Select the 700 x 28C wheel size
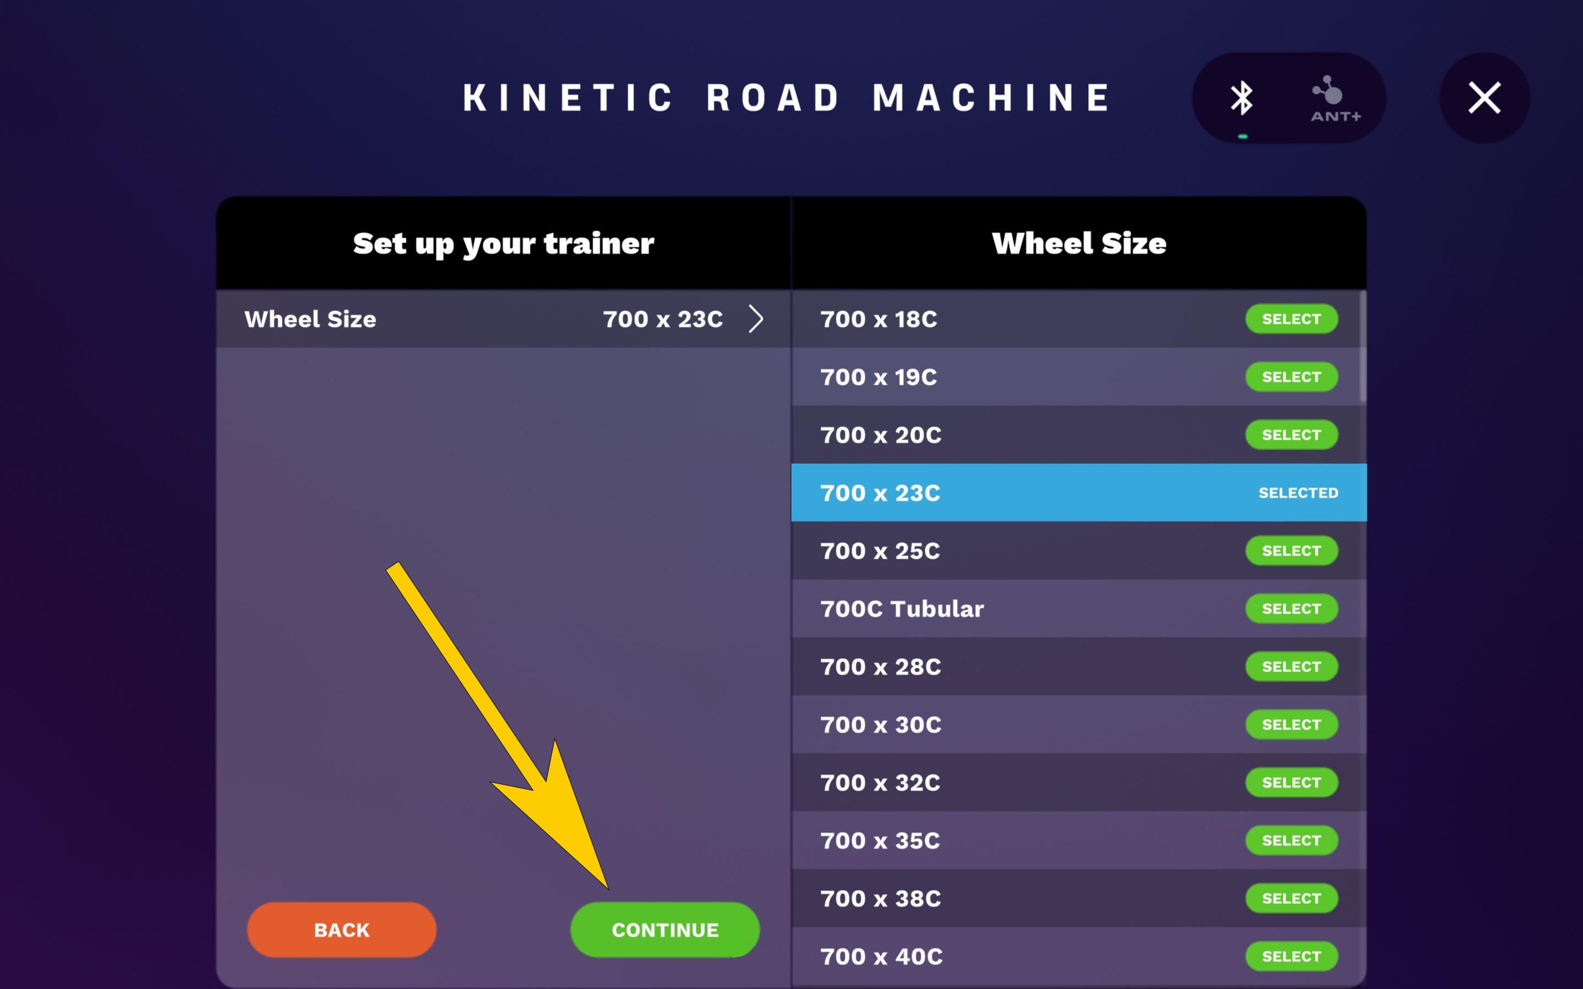Image resolution: width=1583 pixels, height=989 pixels. coord(1291,666)
